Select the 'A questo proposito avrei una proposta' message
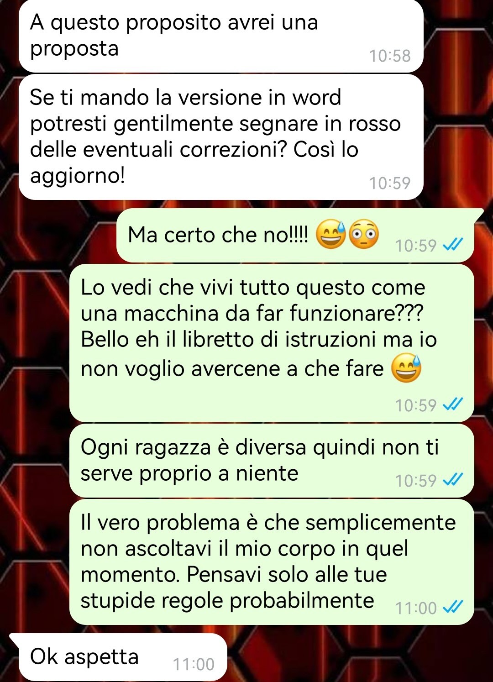 pyautogui.click(x=221, y=36)
